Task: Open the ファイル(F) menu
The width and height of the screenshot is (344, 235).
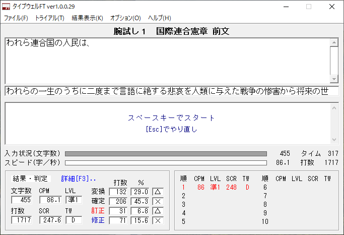Action: click(16, 18)
